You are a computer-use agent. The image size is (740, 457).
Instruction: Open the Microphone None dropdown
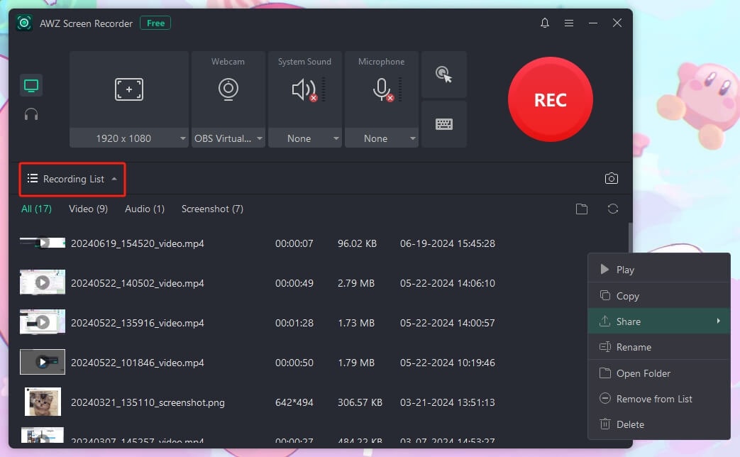[x=381, y=138]
